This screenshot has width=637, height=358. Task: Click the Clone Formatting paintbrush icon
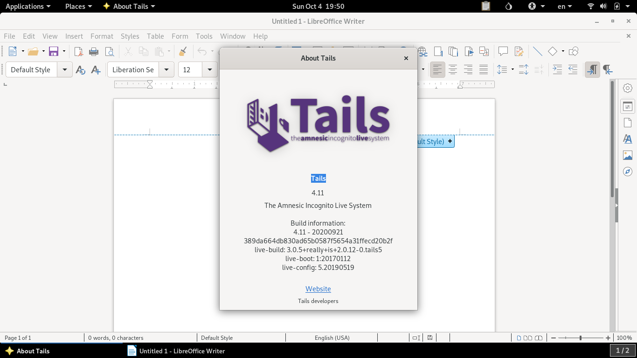[183, 51]
